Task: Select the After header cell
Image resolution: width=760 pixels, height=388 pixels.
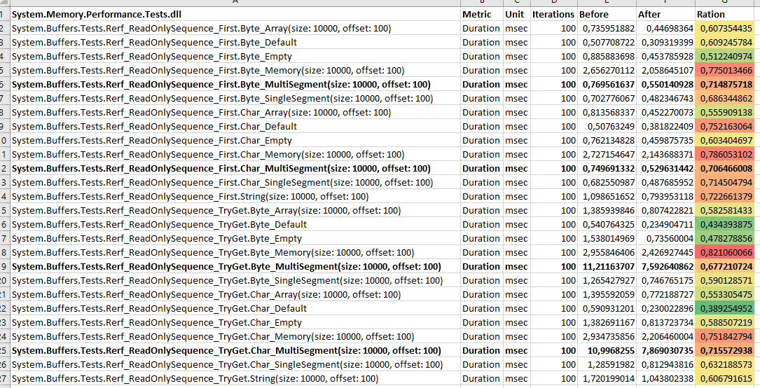Action: click(666, 14)
